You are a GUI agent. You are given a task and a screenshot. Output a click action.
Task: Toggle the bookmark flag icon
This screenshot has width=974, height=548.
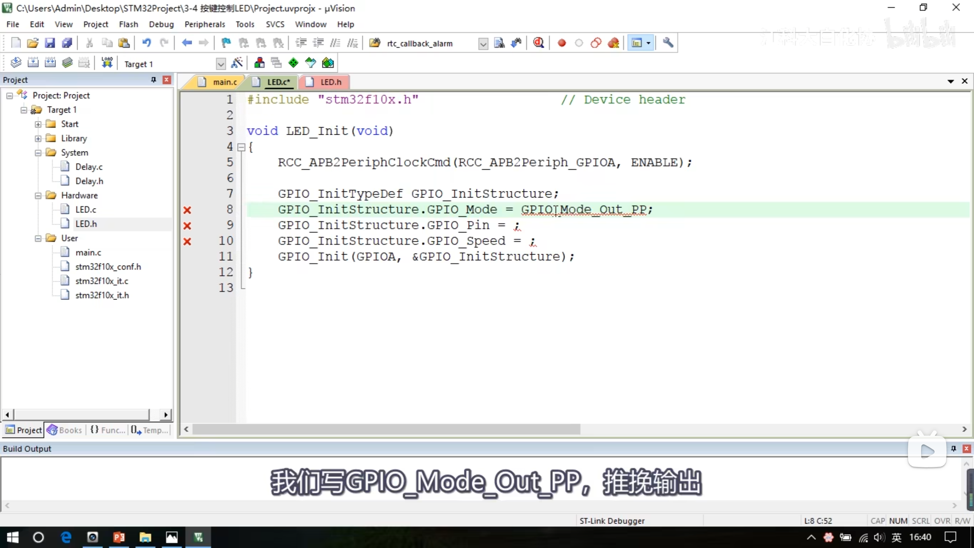pyautogui.click(x=226, y=43)
